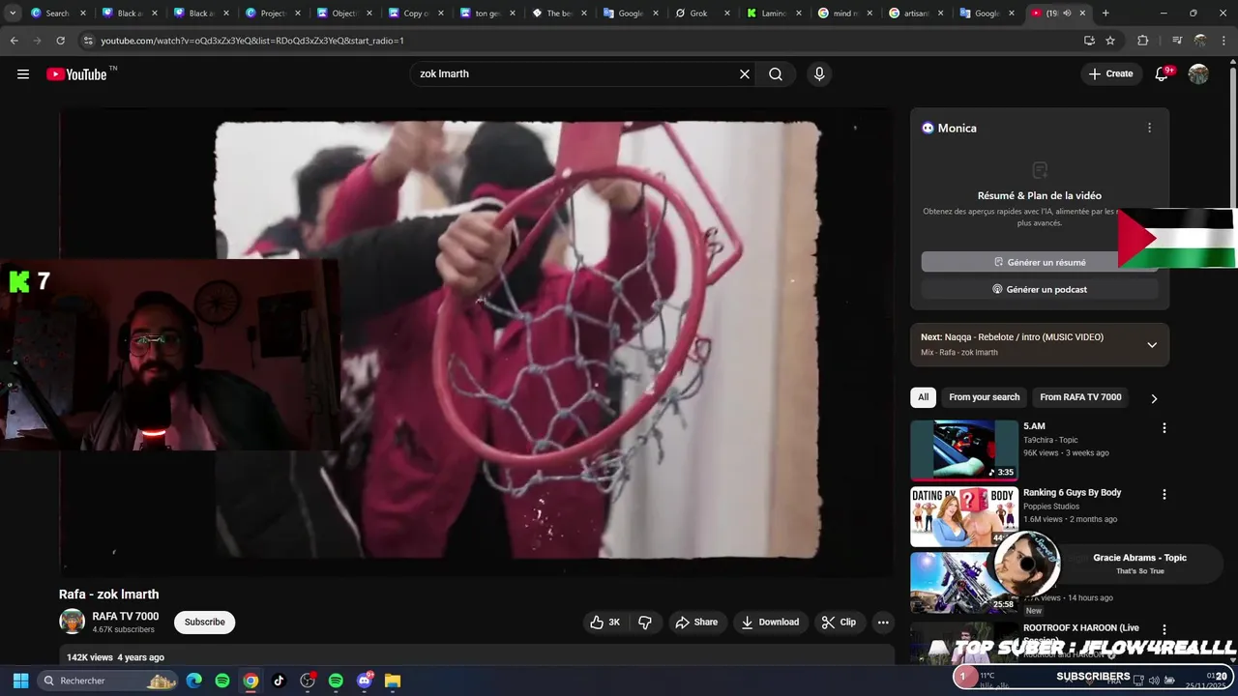Open RAFA TV 7000 channel name link
This screenshot has width=1238, height=696.
pyautogui.click(x=126, y=617)
